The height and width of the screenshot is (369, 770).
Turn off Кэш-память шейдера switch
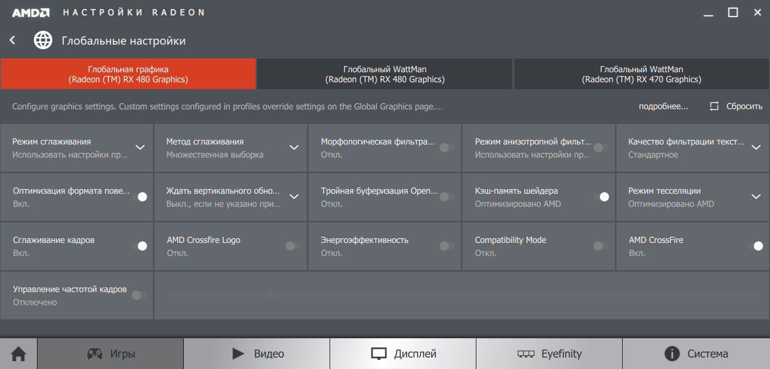pyautogui.click(x=602, y=197)
